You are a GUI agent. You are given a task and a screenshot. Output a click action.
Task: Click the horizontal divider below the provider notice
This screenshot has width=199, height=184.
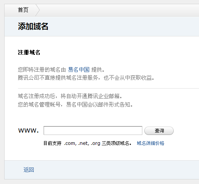[x=108, y=88]
